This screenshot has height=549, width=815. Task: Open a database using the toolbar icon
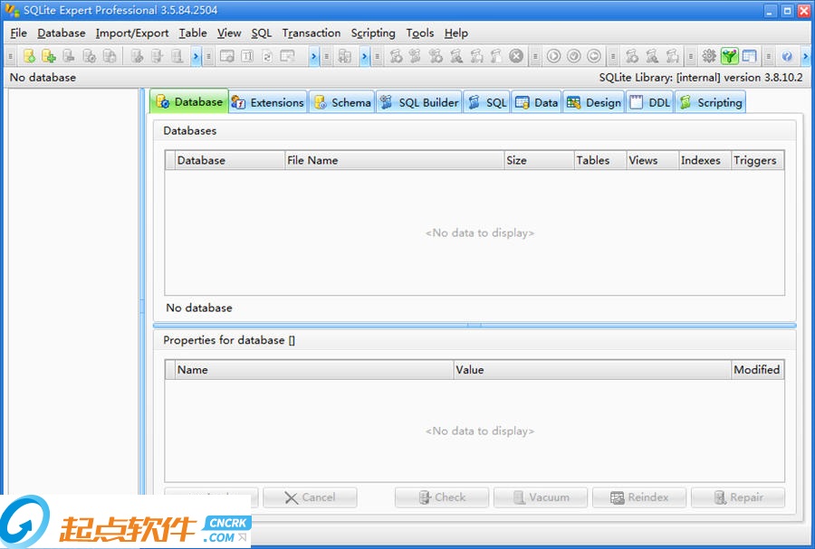(x=29, y=56)
